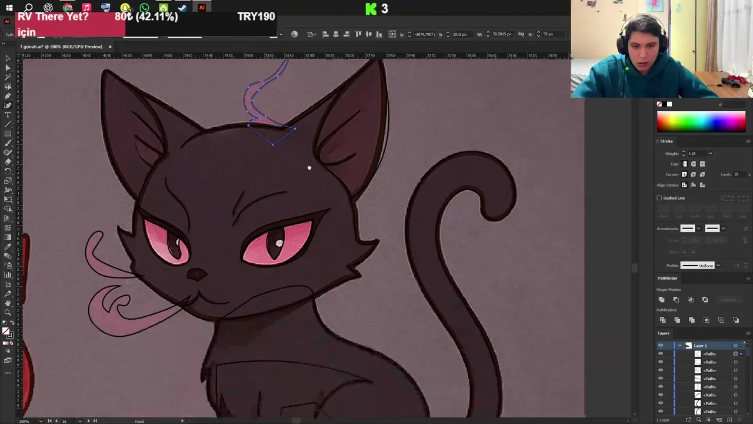The height and width of the screenshot is (424, 753).
Task: Select the Selection tool arrow
Action: click(8, 58)
